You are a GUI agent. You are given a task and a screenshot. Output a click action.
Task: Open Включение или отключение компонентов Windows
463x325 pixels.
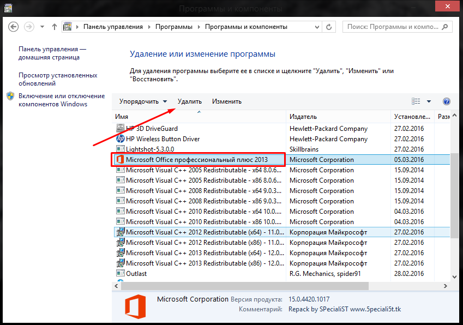(61, 100)
